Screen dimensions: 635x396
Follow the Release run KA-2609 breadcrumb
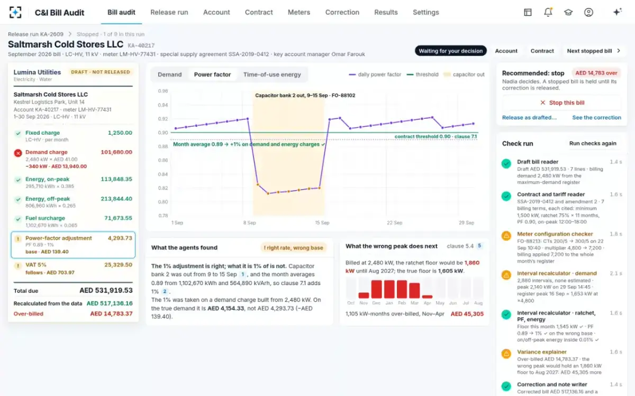coord(36,34)
